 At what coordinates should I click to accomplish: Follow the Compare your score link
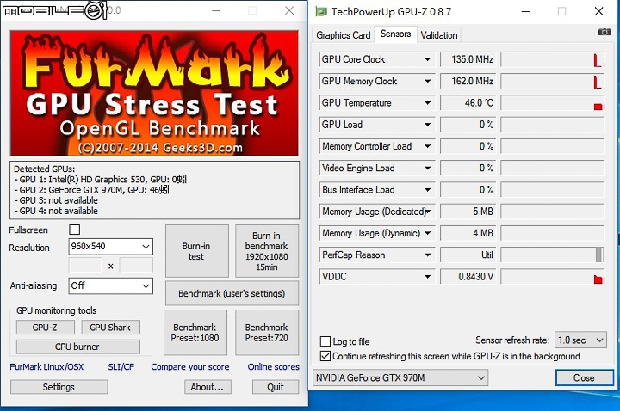(190, 367)
